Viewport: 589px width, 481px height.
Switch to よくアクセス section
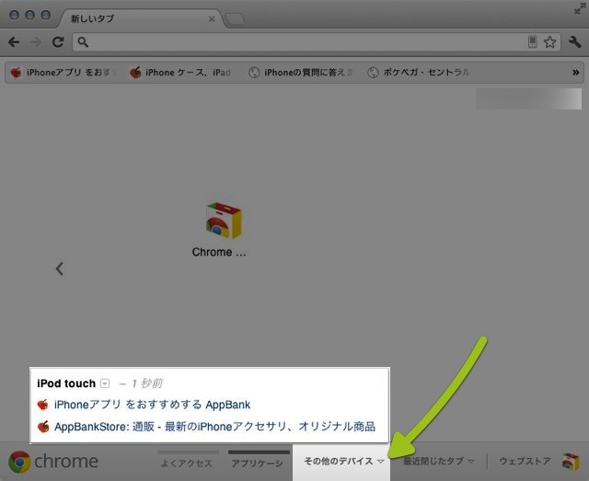tap(187, 464)
